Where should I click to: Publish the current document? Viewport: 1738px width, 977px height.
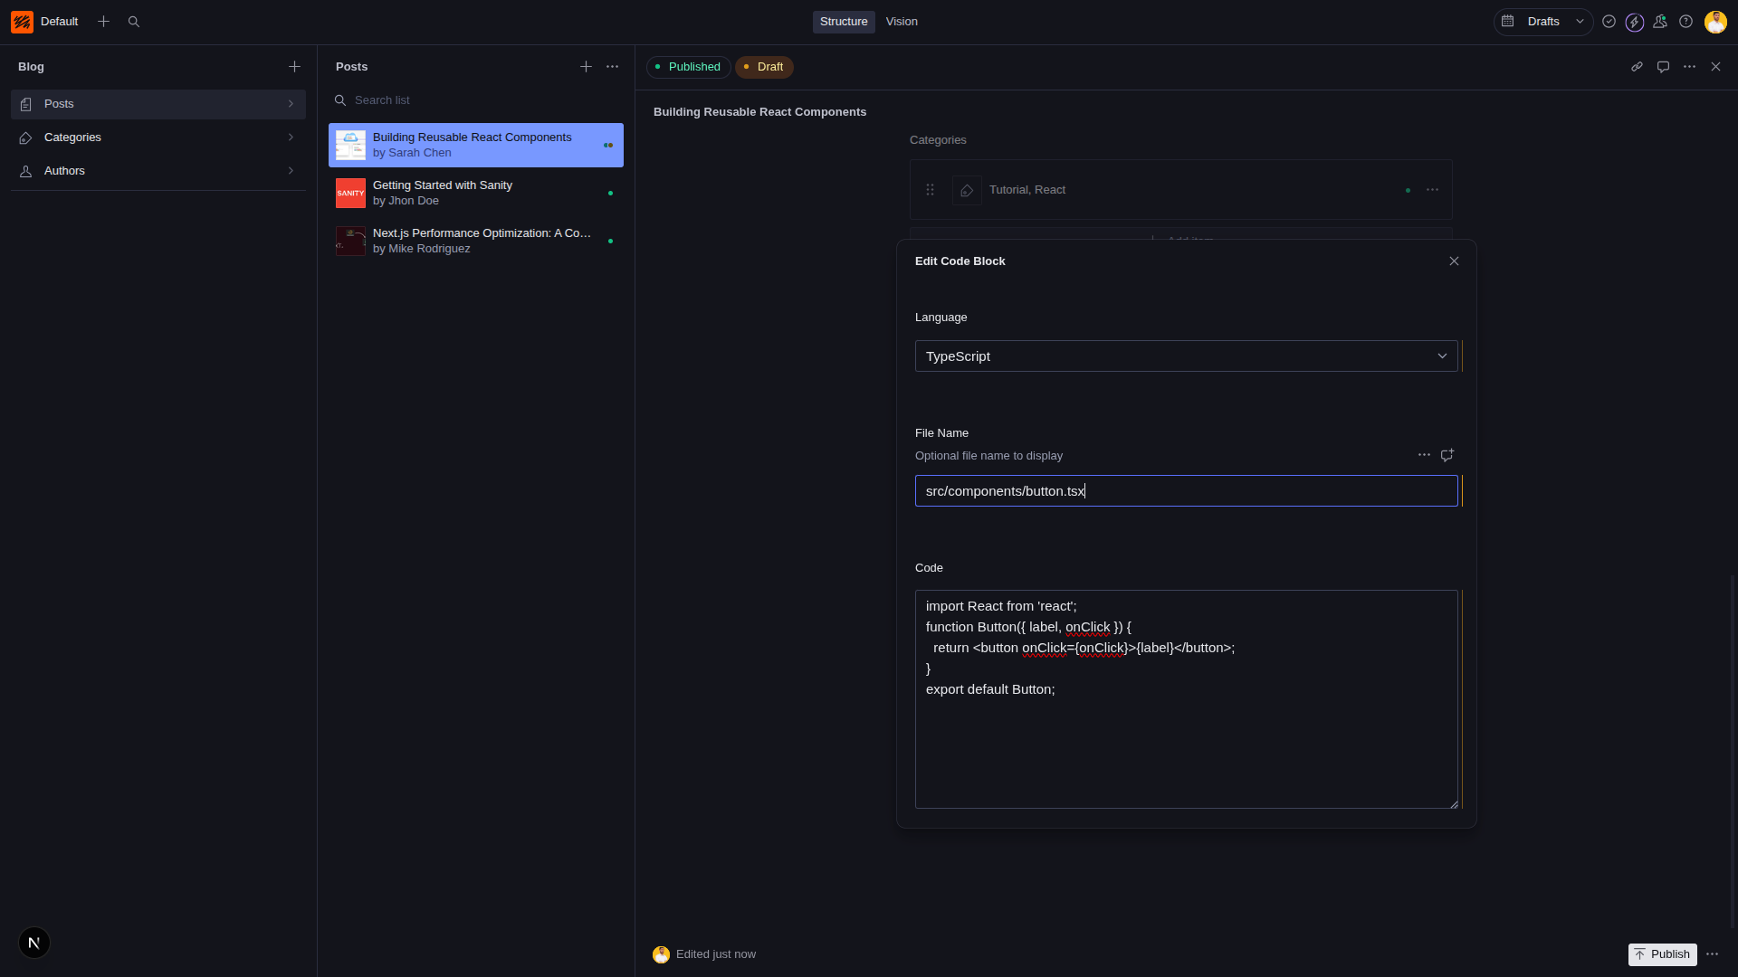point(1662,953)
